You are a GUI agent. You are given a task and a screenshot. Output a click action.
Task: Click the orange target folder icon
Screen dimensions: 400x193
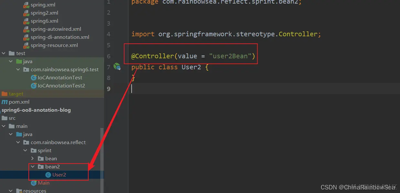coord(4,94)
